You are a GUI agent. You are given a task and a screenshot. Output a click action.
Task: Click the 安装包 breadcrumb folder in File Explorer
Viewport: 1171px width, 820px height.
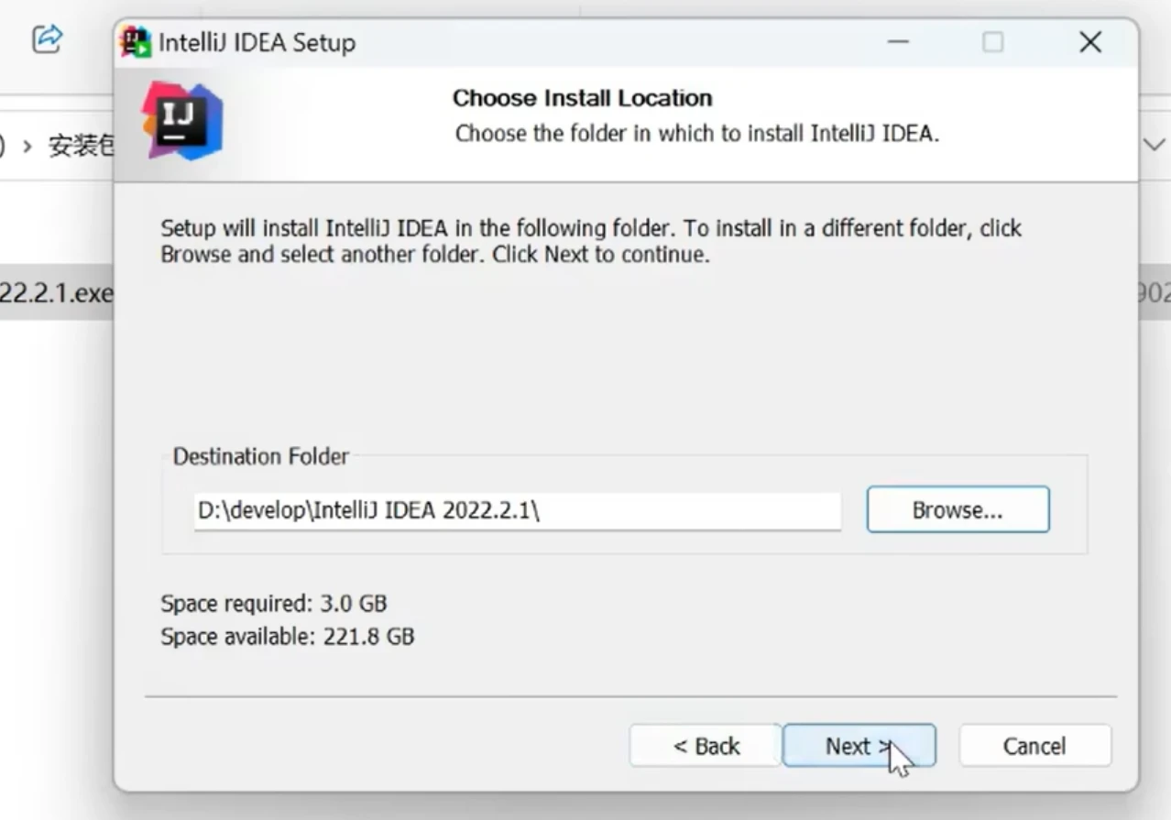tap(81, 146)
